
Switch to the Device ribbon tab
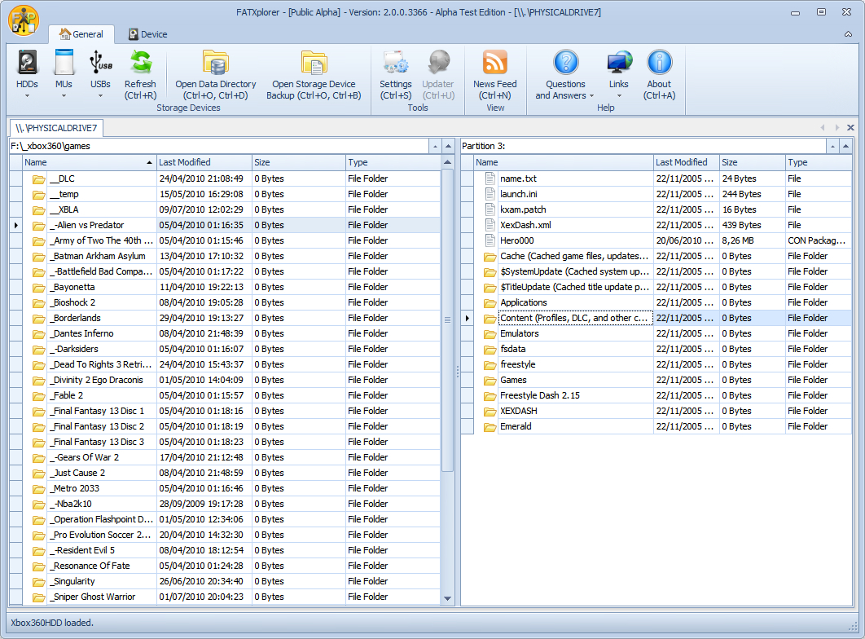click(147, 34)
